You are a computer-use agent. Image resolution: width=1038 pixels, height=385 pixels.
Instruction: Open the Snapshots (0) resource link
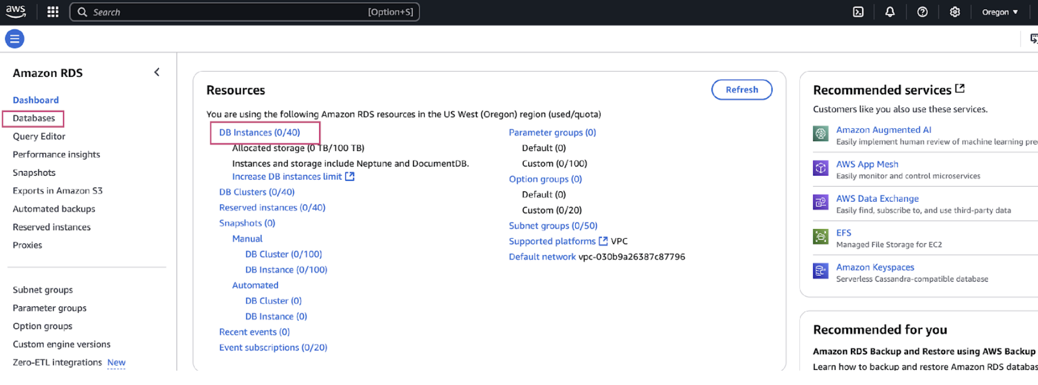pos(247,223)
